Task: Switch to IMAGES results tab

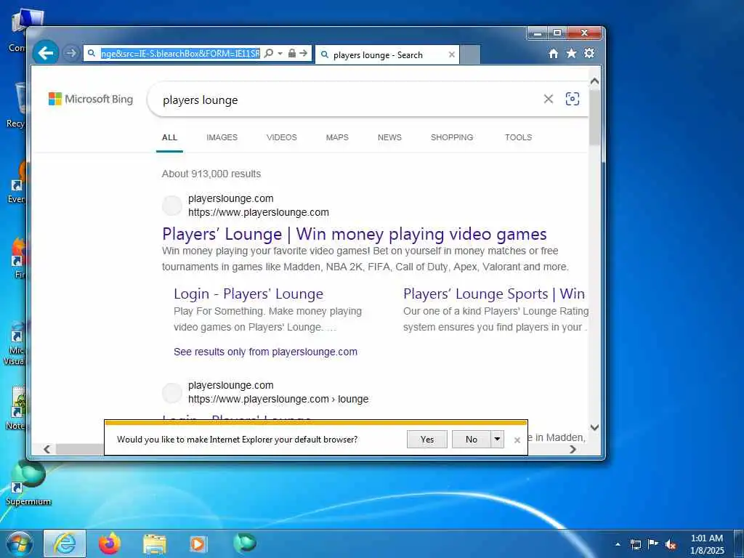Action: 222,137
